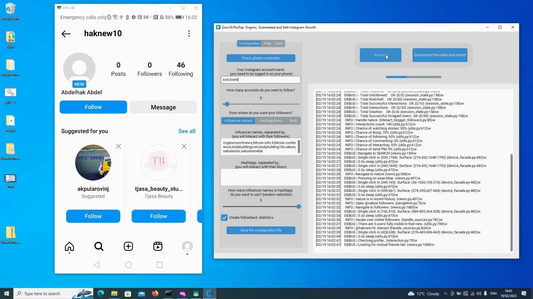
Task: Tap the haknew10 profile picture
Action: click(79, 69)
